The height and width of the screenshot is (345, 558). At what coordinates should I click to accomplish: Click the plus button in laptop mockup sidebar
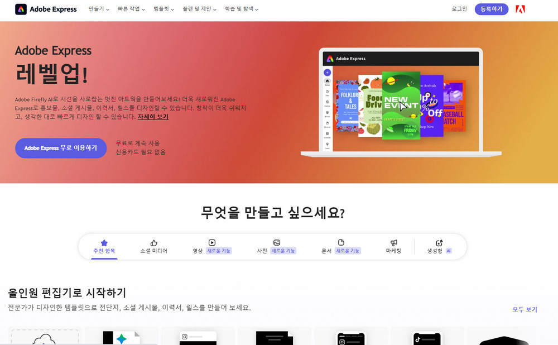point(327,73)
